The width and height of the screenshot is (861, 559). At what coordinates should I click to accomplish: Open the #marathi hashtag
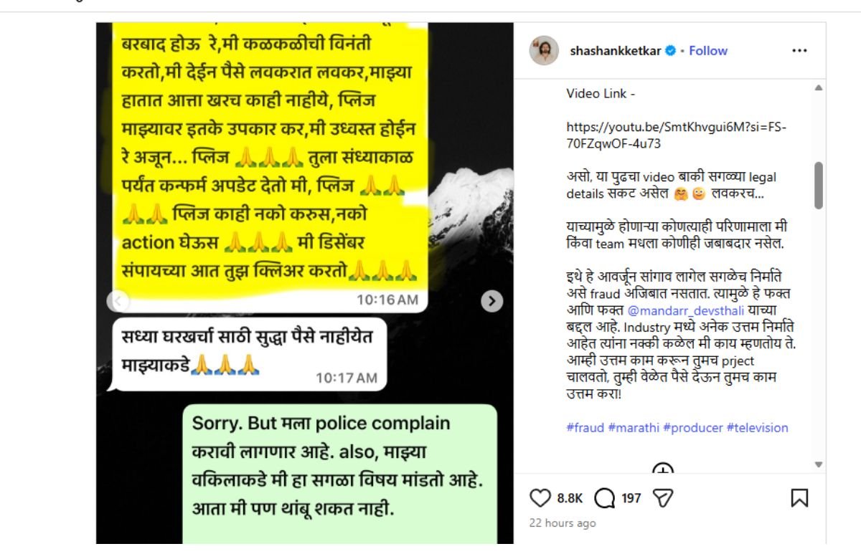click(x=633, y=428)
